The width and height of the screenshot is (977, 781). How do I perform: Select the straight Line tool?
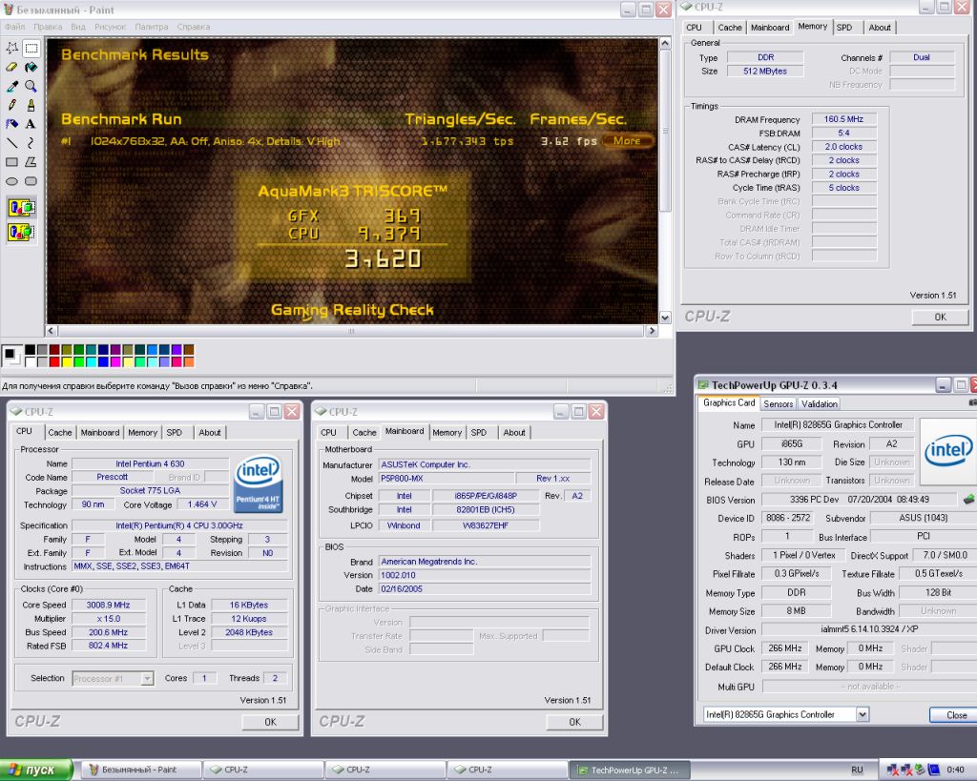coord(11,143)
